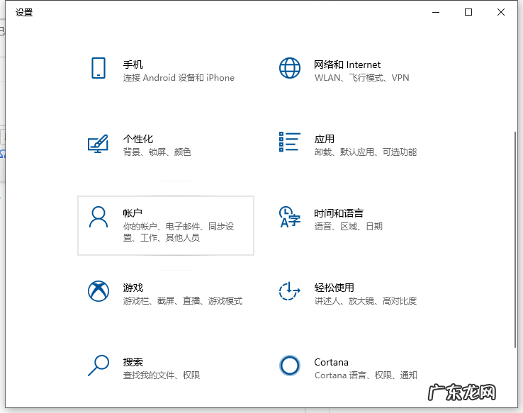Open the 游戏 settings title
523x413 pixels.
(x=133, y=288)
